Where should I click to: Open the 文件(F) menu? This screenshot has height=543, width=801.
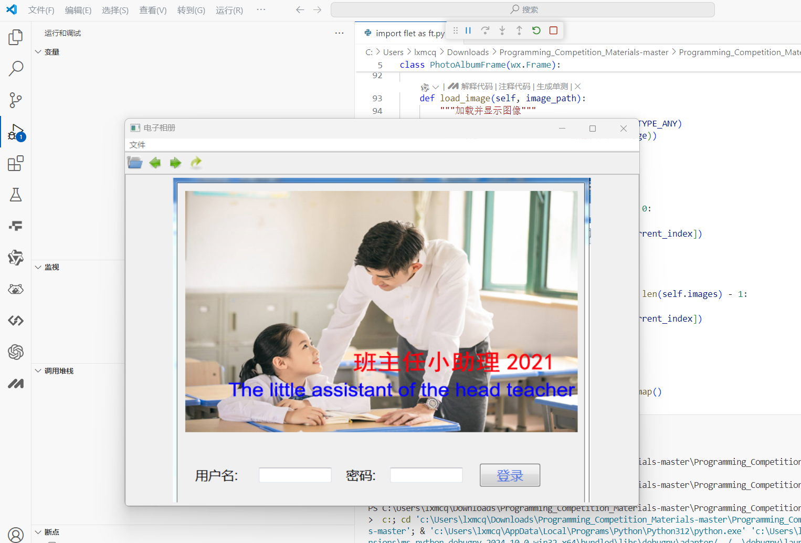(x=41, y=10)
